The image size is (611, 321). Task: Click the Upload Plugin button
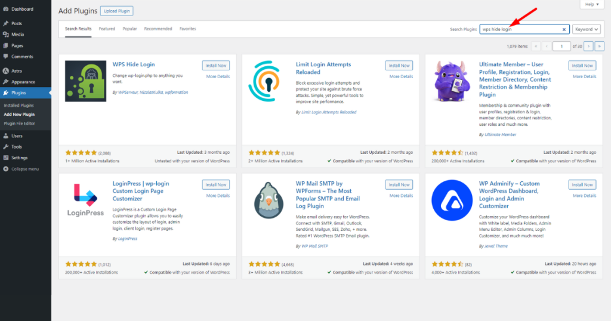click(x=116, y=11)
